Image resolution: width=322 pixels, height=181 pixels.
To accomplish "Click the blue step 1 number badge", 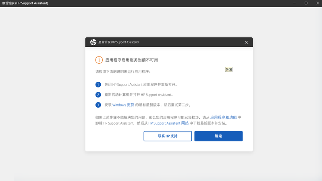I will point(98,85).
